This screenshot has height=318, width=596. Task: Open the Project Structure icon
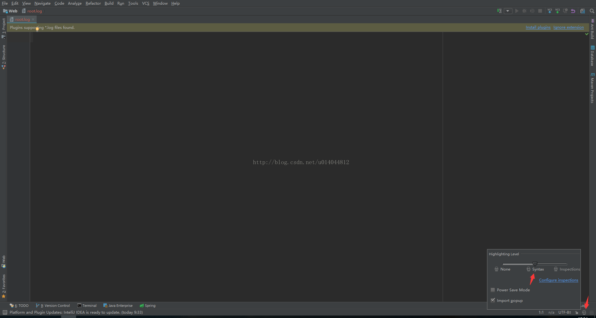[x=583, y=11]
